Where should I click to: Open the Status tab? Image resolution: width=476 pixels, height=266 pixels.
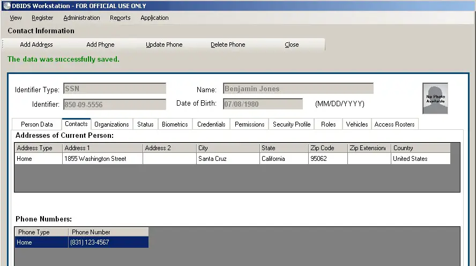[x=145, y=124]
